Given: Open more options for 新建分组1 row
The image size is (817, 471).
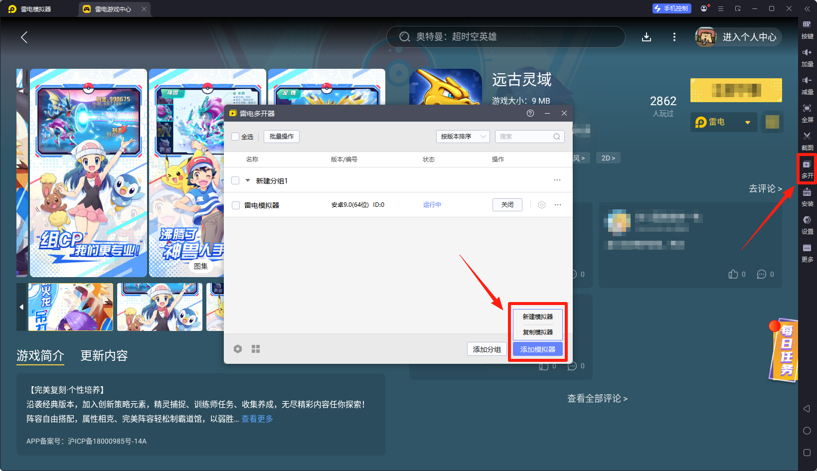Looking at the screenshot, I should (557, 180).
